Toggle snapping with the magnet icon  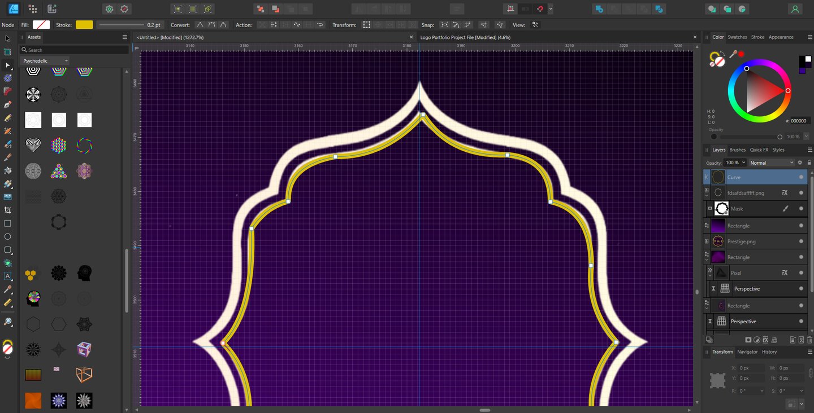click(540, 9)
